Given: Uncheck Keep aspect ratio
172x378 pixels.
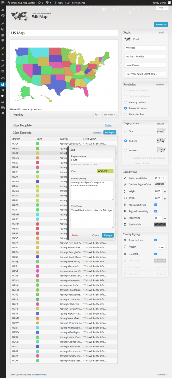Looking at the screenshot, I should point(155,205).
